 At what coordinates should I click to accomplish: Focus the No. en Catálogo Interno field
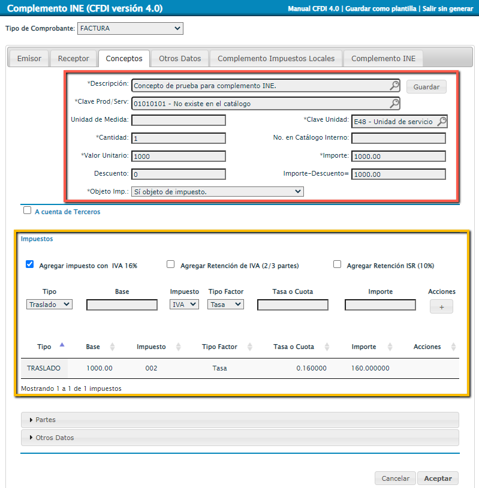(399, 138)
